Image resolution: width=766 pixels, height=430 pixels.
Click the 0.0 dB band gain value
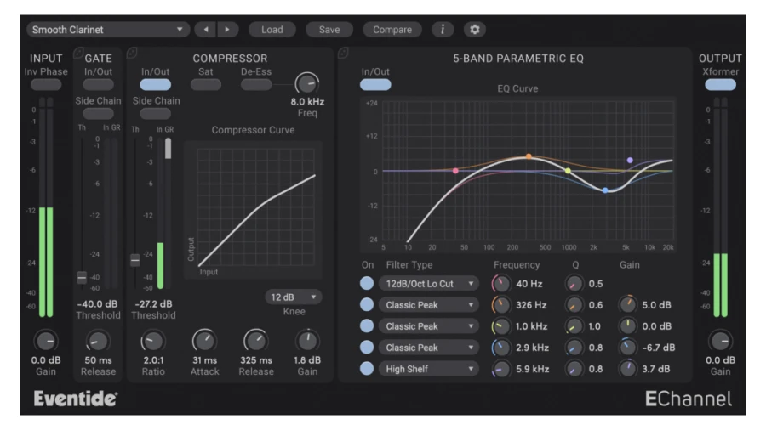point(656,326)
